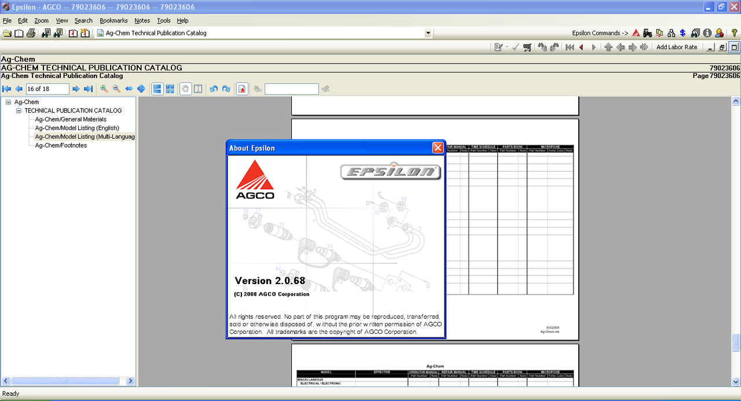The width and height of the screenshot is (741, 401).
Task: Click the red left triangle previous icon
Action: click(581, 47)
